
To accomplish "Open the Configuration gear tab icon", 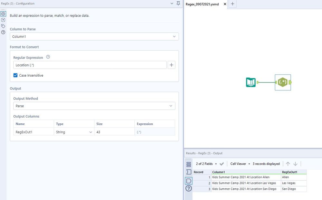I will [x=3, y=14].
